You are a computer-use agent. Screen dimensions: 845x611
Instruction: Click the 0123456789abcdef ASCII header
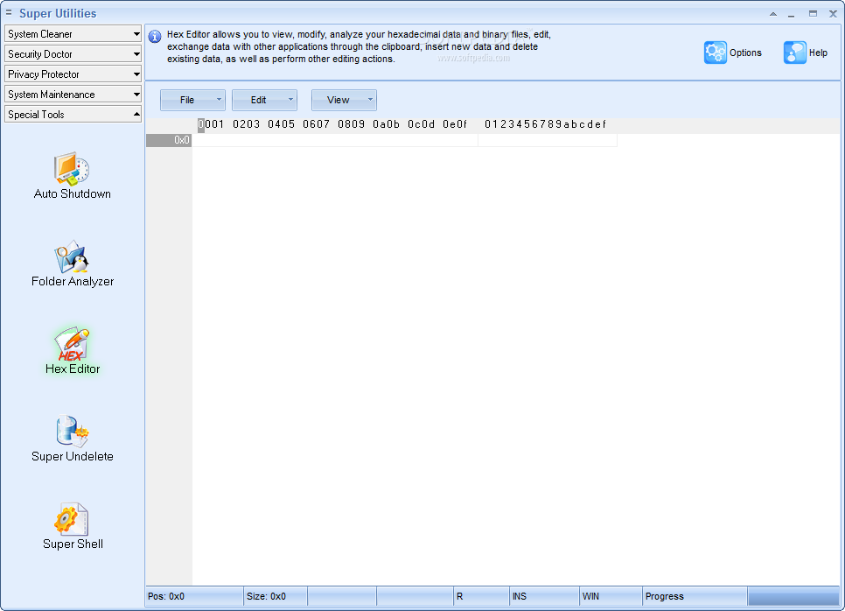pos(545,124)
